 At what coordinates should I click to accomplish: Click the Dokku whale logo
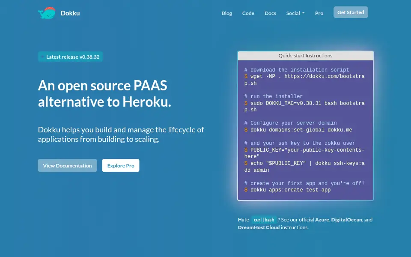47,13
